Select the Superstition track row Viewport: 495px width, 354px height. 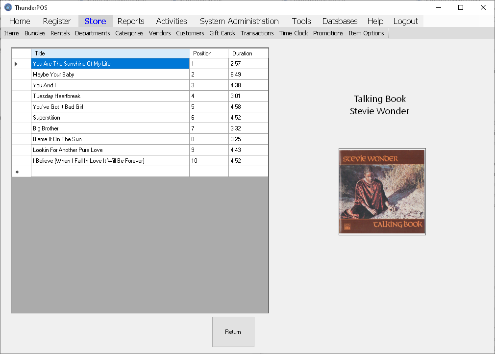click(x=110, y=118)
